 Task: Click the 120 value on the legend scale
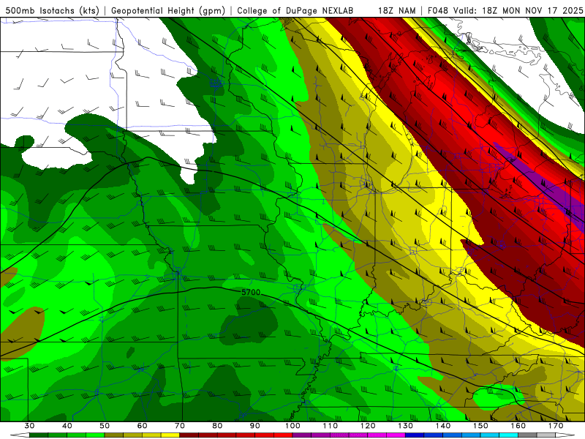click(368, 426)
